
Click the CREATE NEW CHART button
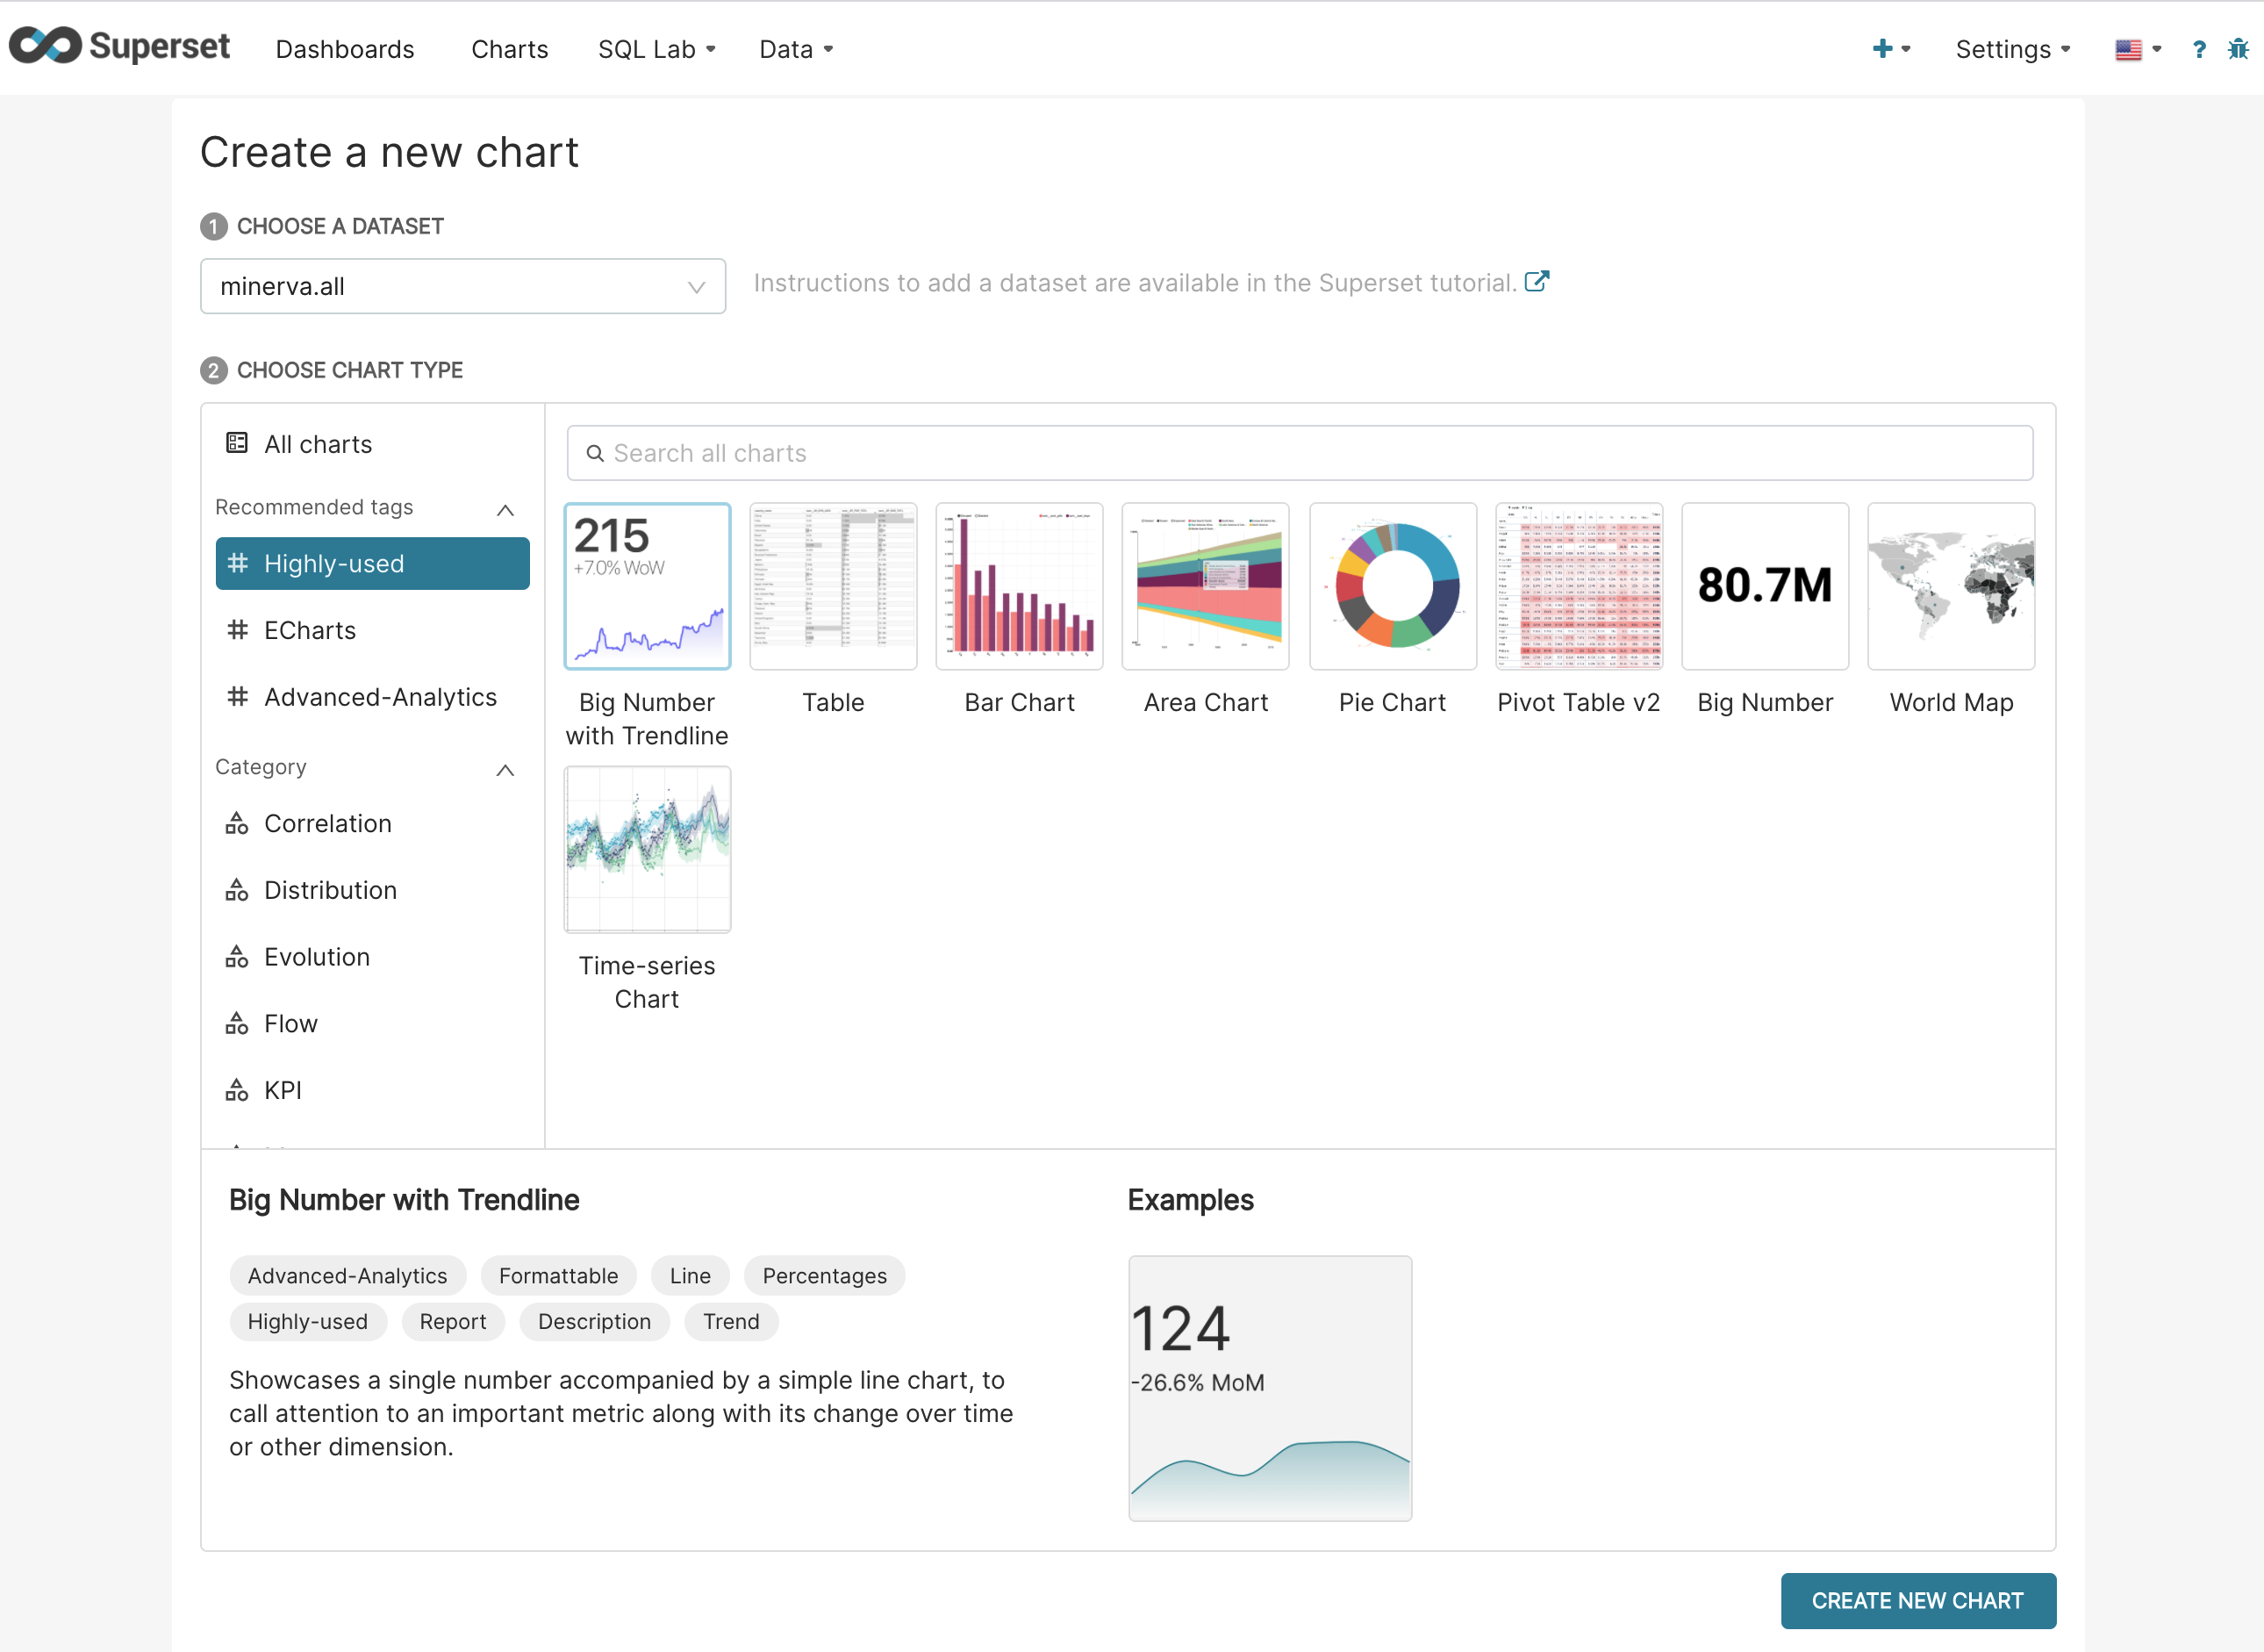[1917, 1600]
